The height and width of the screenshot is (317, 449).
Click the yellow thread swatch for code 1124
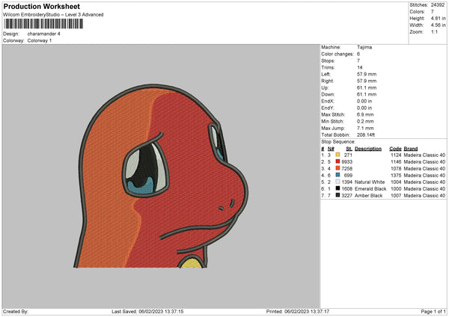(337, 155)
